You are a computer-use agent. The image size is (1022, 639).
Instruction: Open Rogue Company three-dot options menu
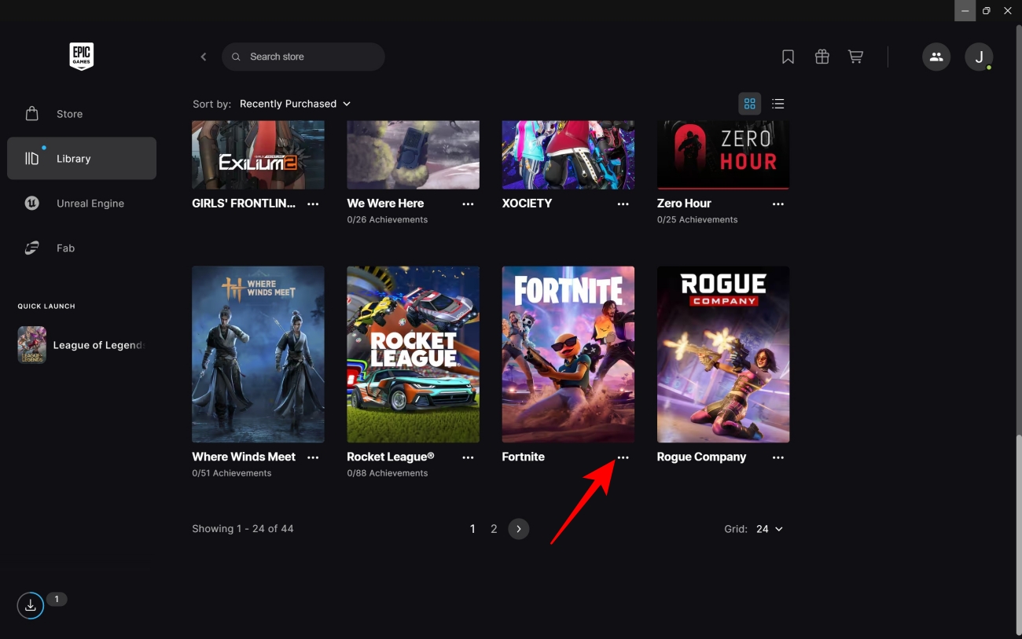click(x=778, y=457)
